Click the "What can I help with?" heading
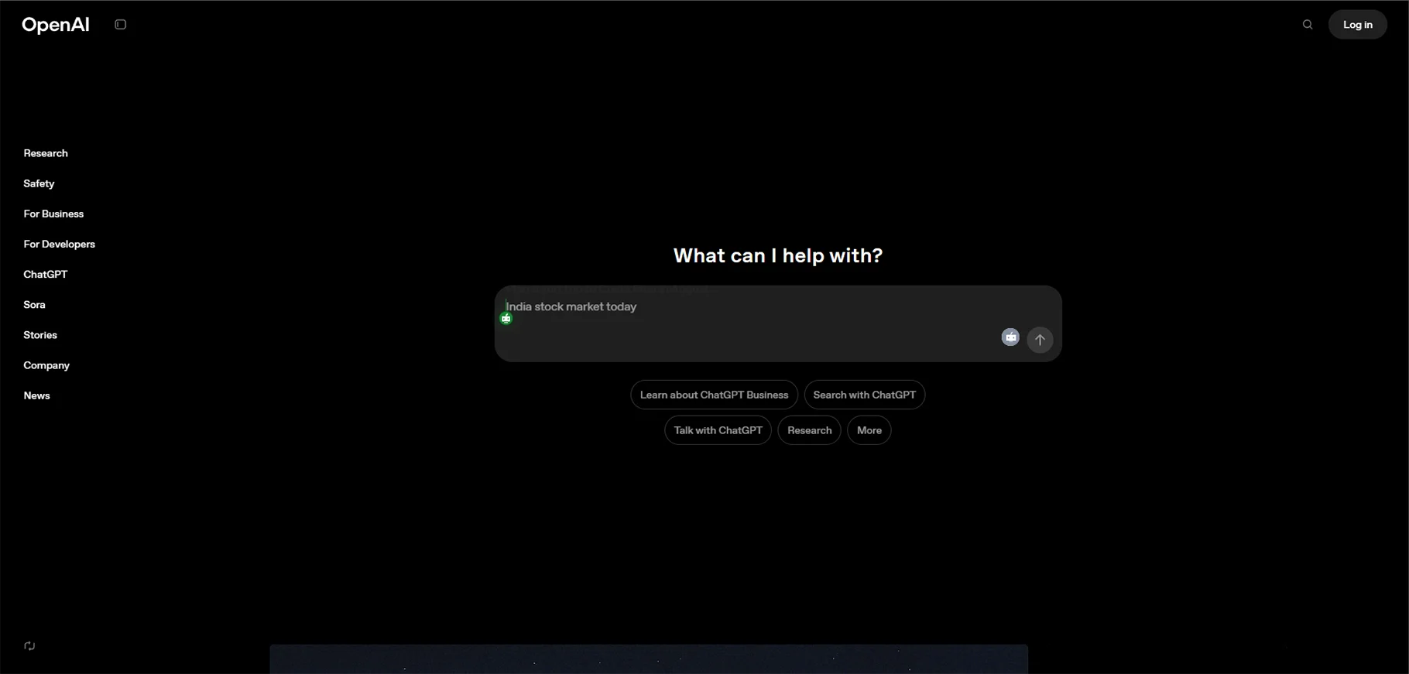This screenshot has width=1409, height=674. (x=778, y=255)
